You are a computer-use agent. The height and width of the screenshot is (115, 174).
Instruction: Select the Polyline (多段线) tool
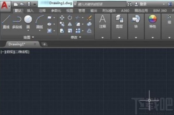point(17,22)
